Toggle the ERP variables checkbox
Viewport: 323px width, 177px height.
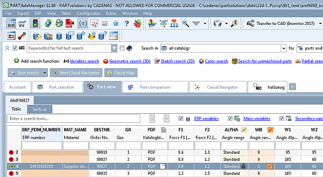click(180, 118)
